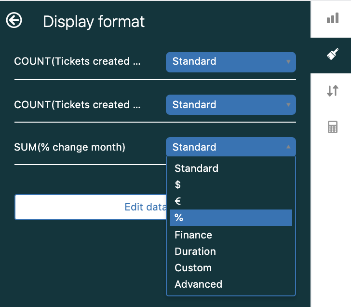Click the first COUNT(Tickets created label

coord(77,61)
